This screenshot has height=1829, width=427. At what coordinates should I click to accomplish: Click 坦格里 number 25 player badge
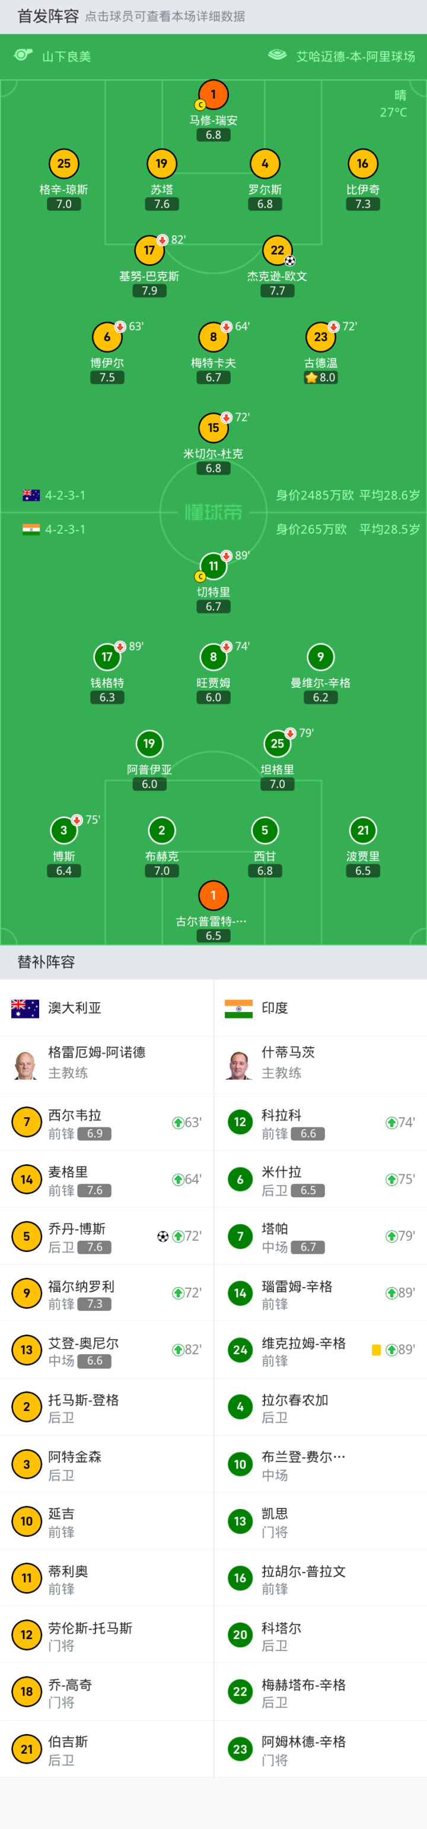point(278,743)
